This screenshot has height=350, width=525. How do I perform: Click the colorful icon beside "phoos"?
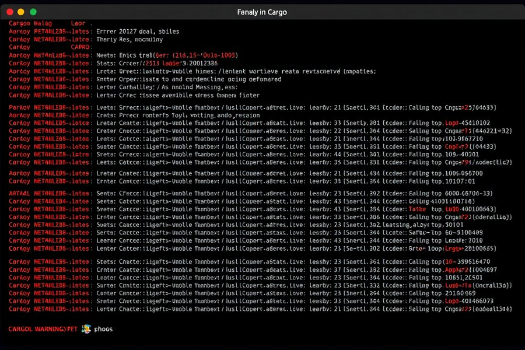coord(86,329)
